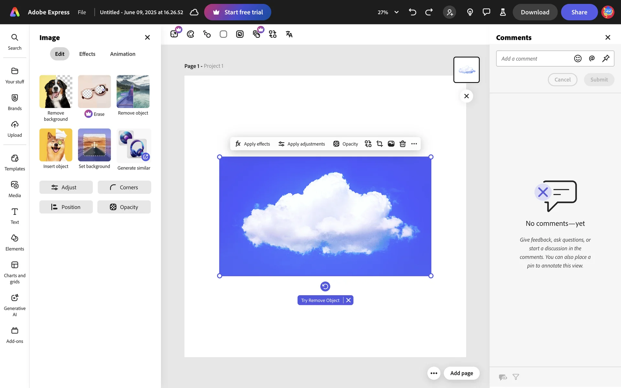621x388 pixels.
Task: Click the comments filter funnel icon
Action: tap(516, 377)
